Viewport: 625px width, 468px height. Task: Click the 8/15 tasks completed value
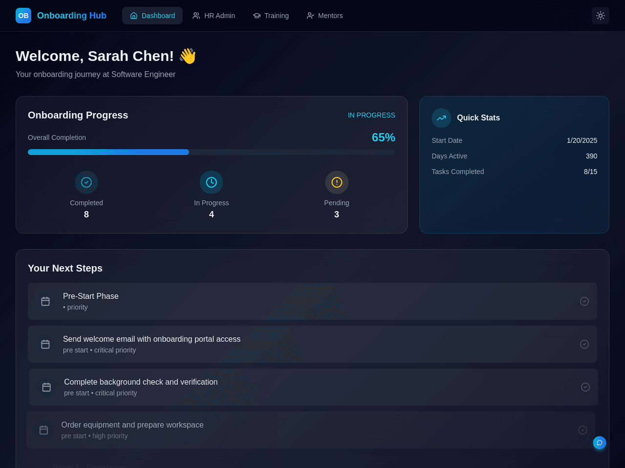[x=590, y=172]
